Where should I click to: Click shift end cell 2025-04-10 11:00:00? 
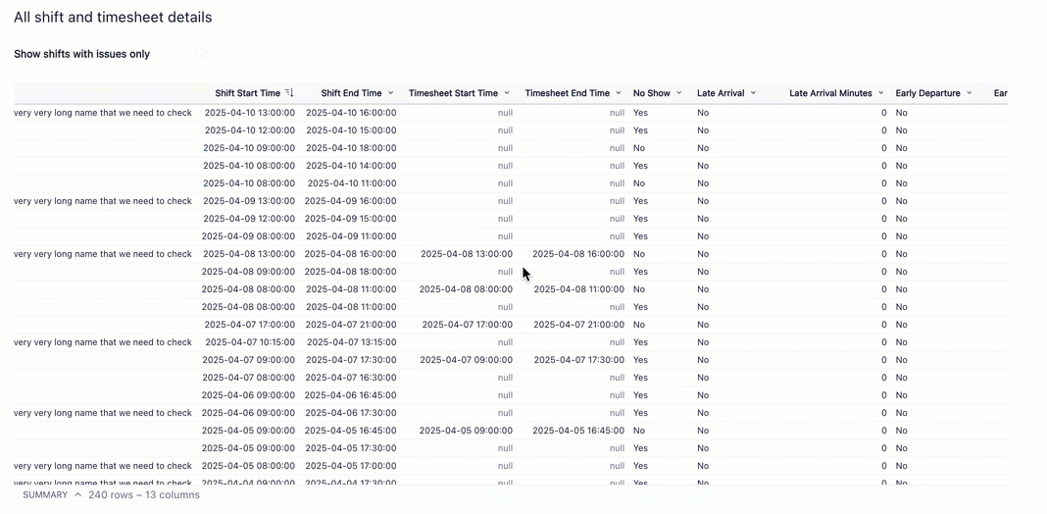point(352,183)
